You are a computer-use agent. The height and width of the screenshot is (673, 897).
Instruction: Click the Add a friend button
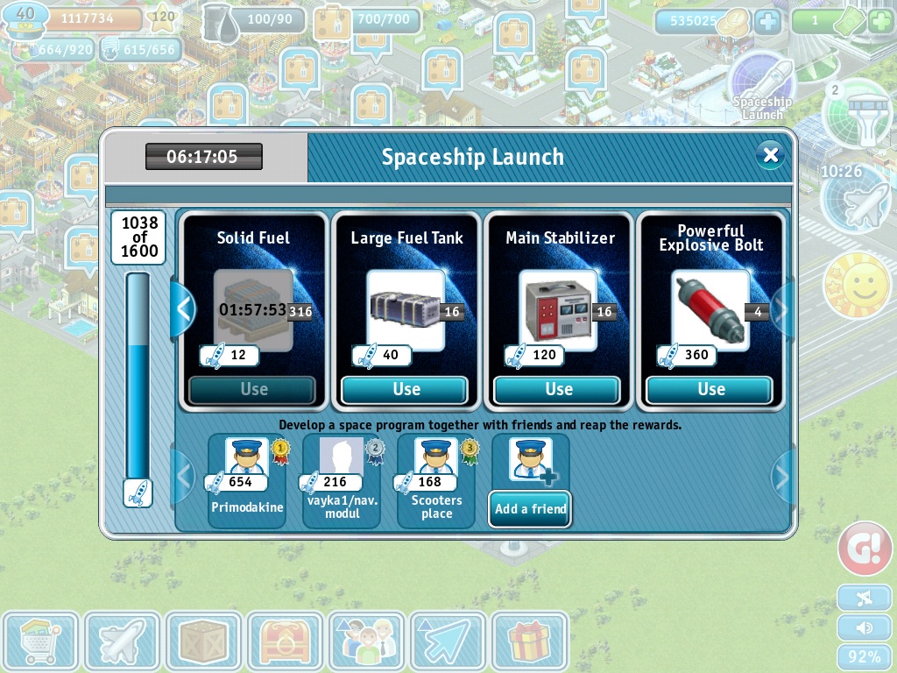tap(530, 509)
